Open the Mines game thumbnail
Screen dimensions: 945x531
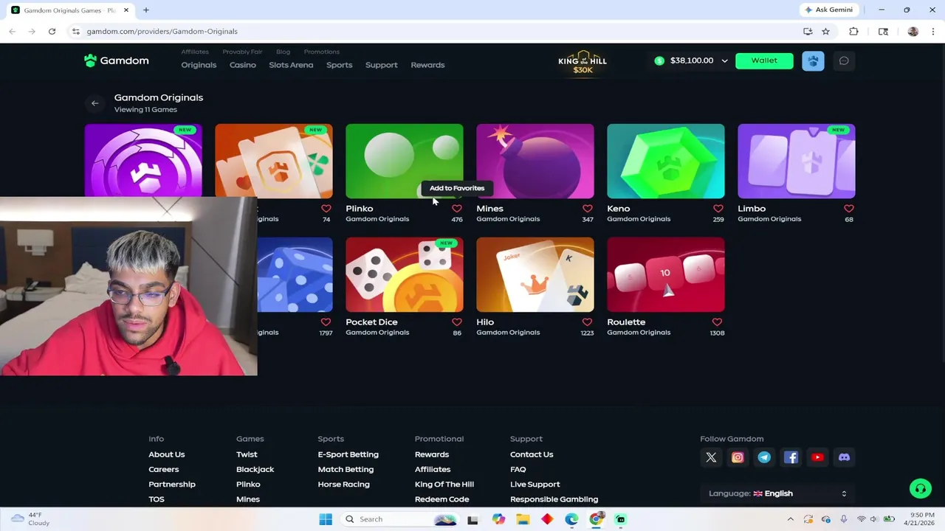535,161
